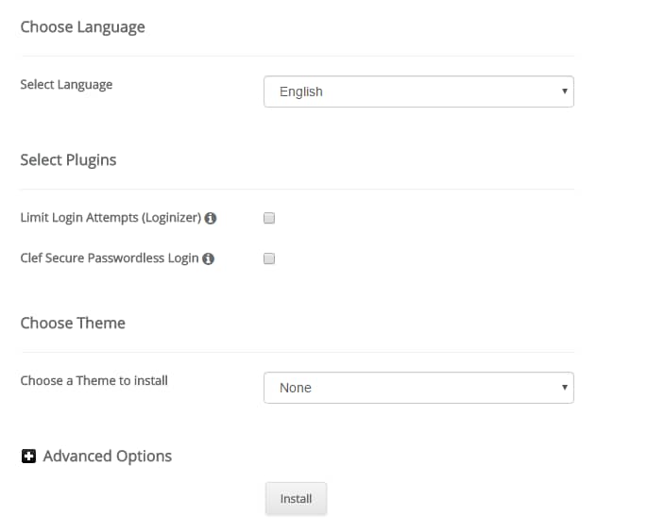Open the theme selector showing None
Screen dimensions: 648x532
418,388
